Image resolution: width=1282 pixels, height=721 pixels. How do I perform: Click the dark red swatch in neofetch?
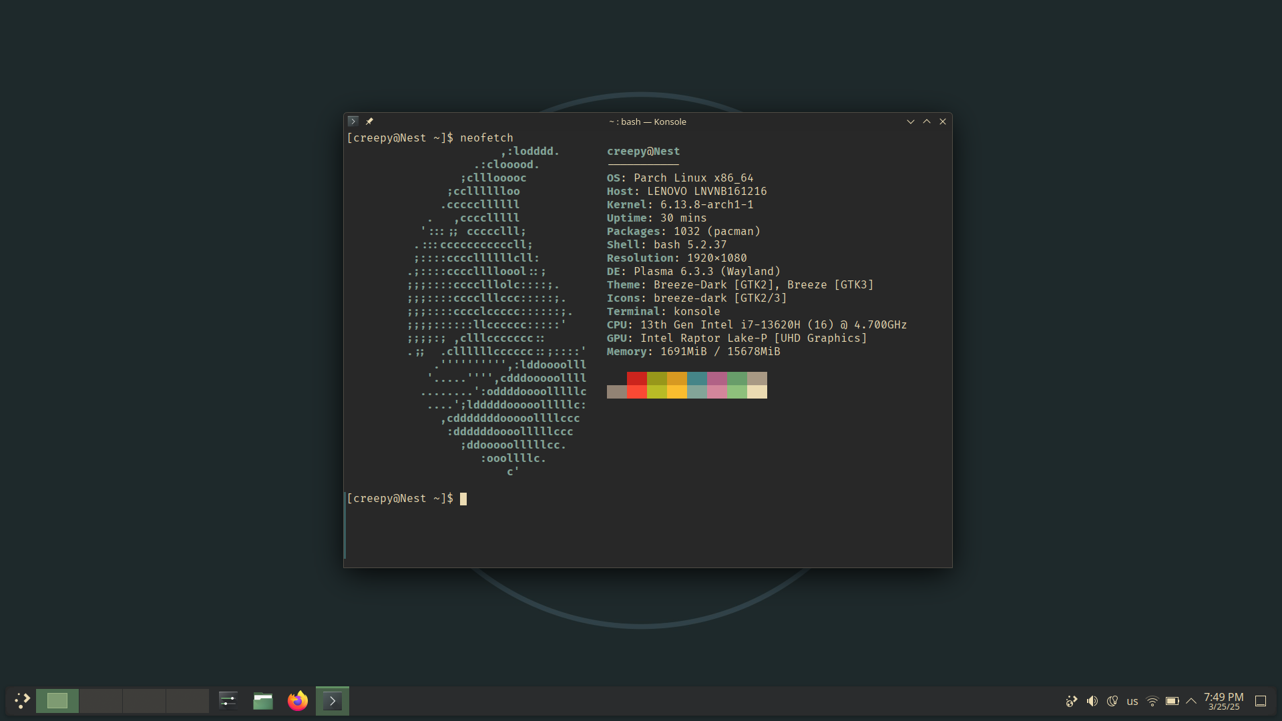[637, 379]
